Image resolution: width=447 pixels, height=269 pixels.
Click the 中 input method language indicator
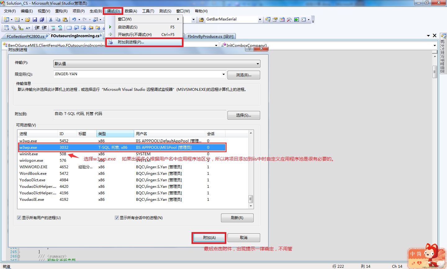click(x=412, y=254)
